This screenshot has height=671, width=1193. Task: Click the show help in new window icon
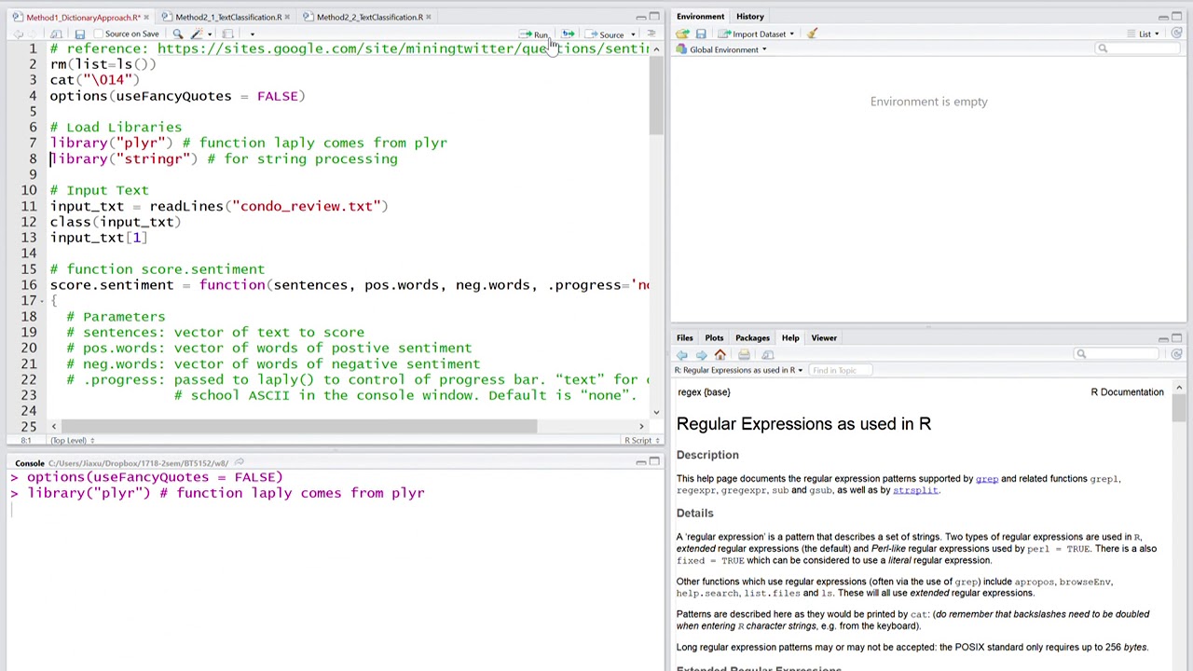768,355
